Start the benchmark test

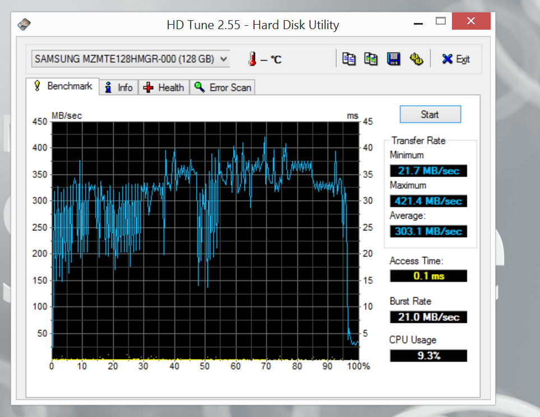pos(430,114)
